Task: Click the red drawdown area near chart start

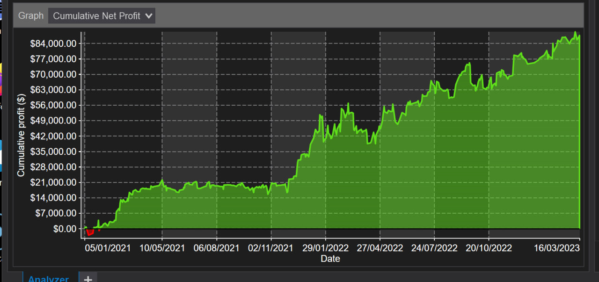Action: coord(90,231)
